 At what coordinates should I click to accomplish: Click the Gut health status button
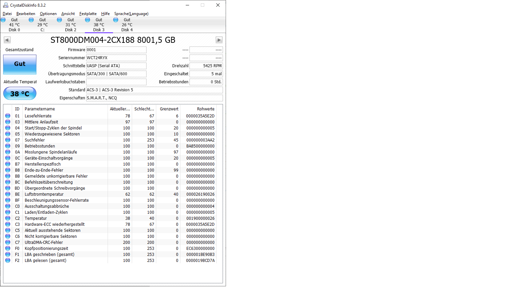coord(20,64)
